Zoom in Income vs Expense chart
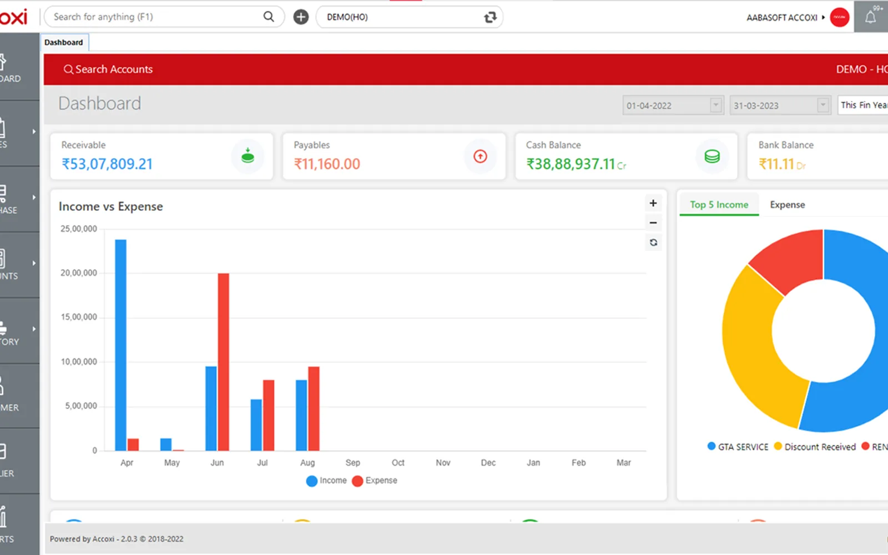The image size is (888, 555). pos(653,203)
